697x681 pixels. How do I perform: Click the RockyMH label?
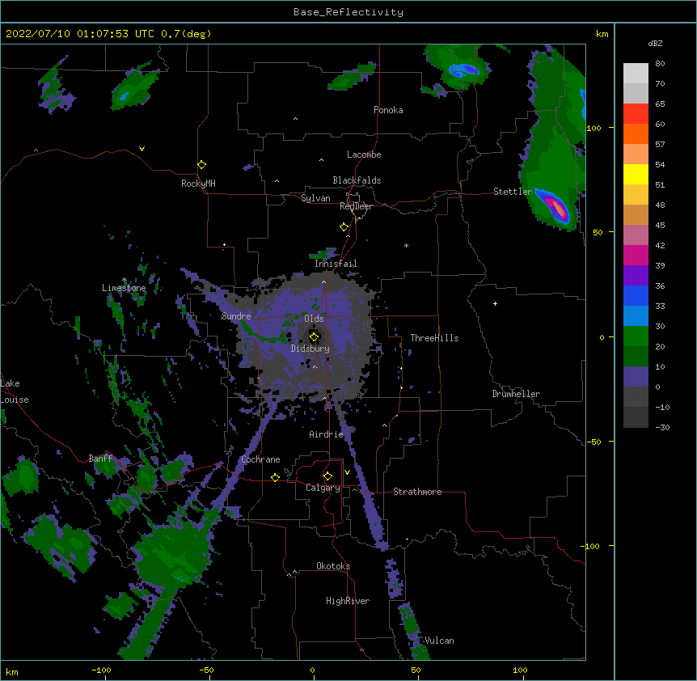pos(198,184)
